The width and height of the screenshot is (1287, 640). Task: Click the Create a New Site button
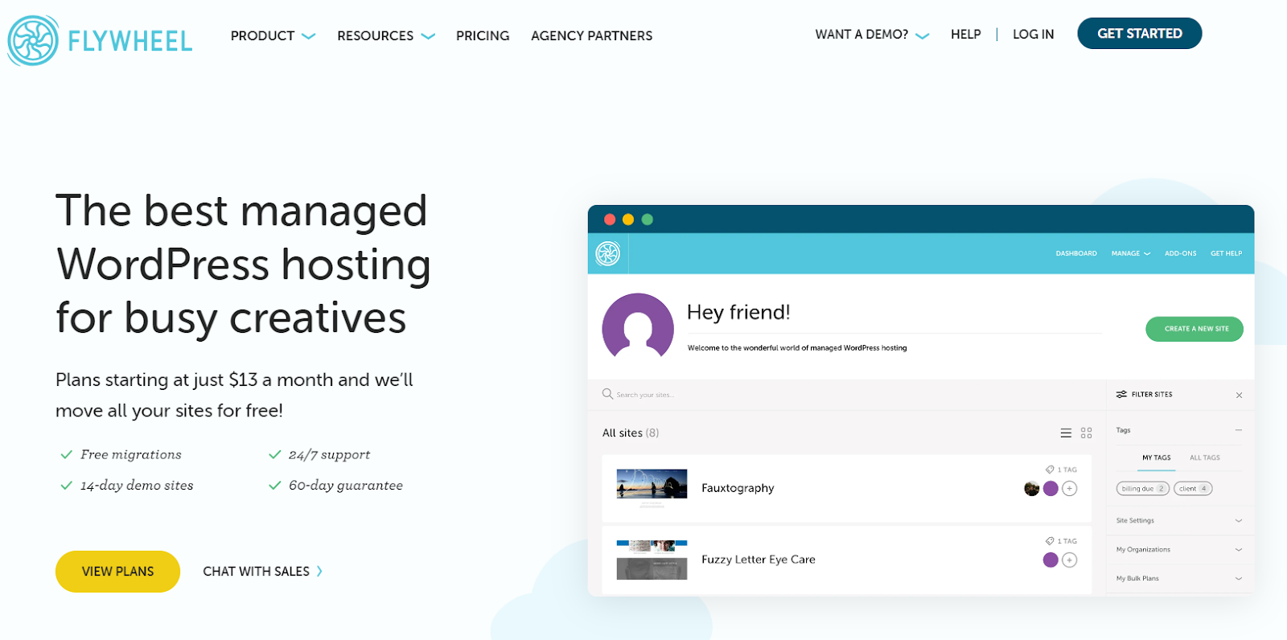tap(1194, 329)
